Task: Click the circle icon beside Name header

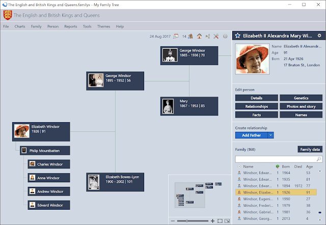Action: pyautogui.click(x=239, y=166)
